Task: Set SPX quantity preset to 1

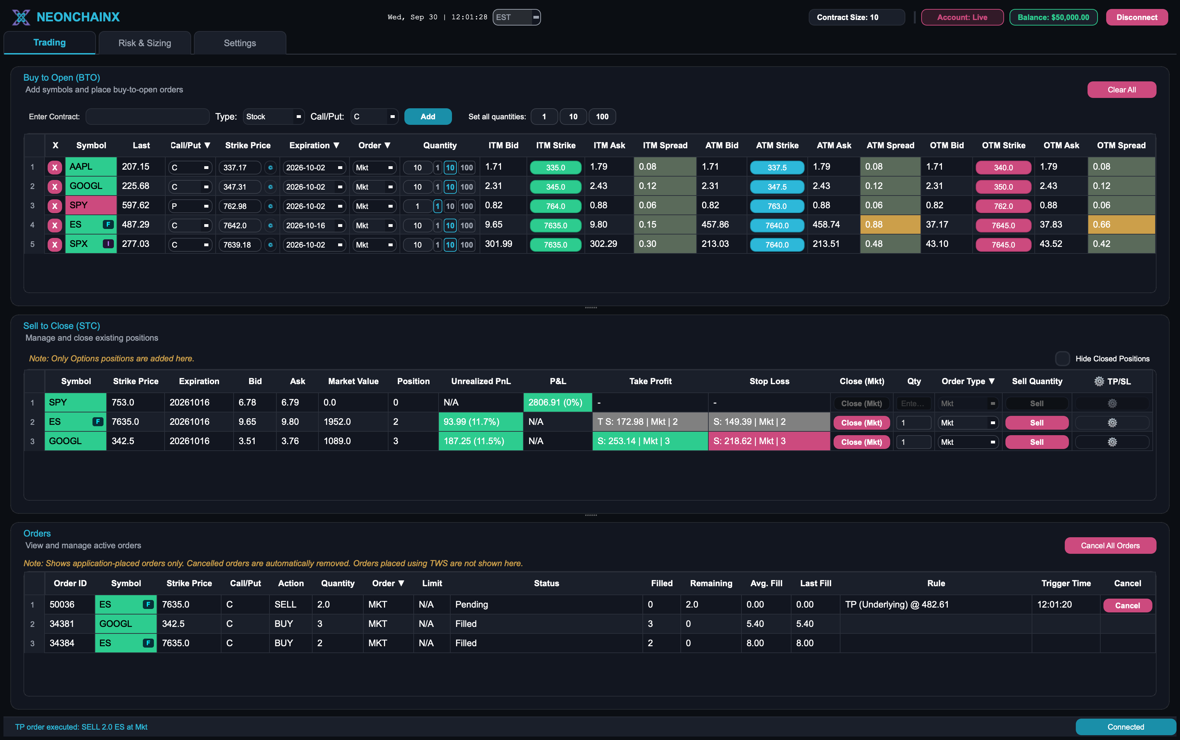Action: click(x=437, y=245)
